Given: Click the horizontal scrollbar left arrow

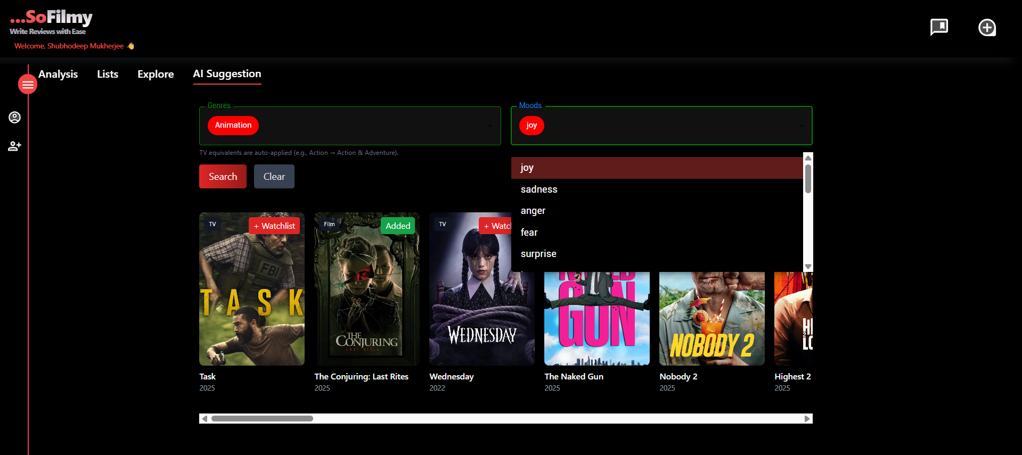Looking at the screenshot, I should pyautogui.click(x=205, y=419).
